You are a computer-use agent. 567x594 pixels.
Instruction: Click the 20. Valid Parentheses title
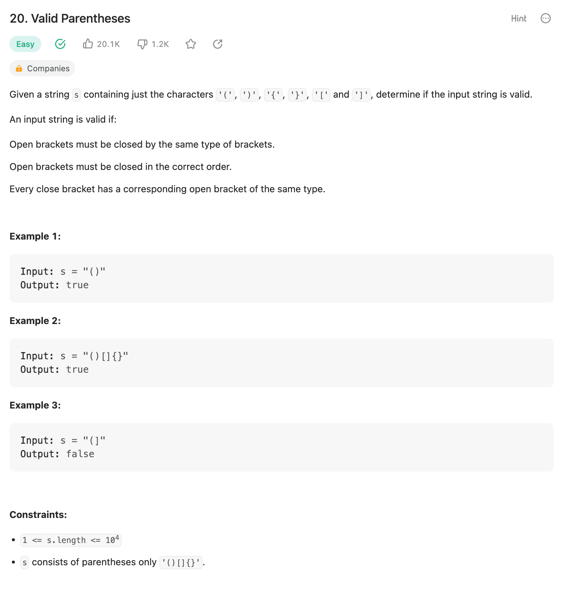pyautogui.click(x=70, y=18)
